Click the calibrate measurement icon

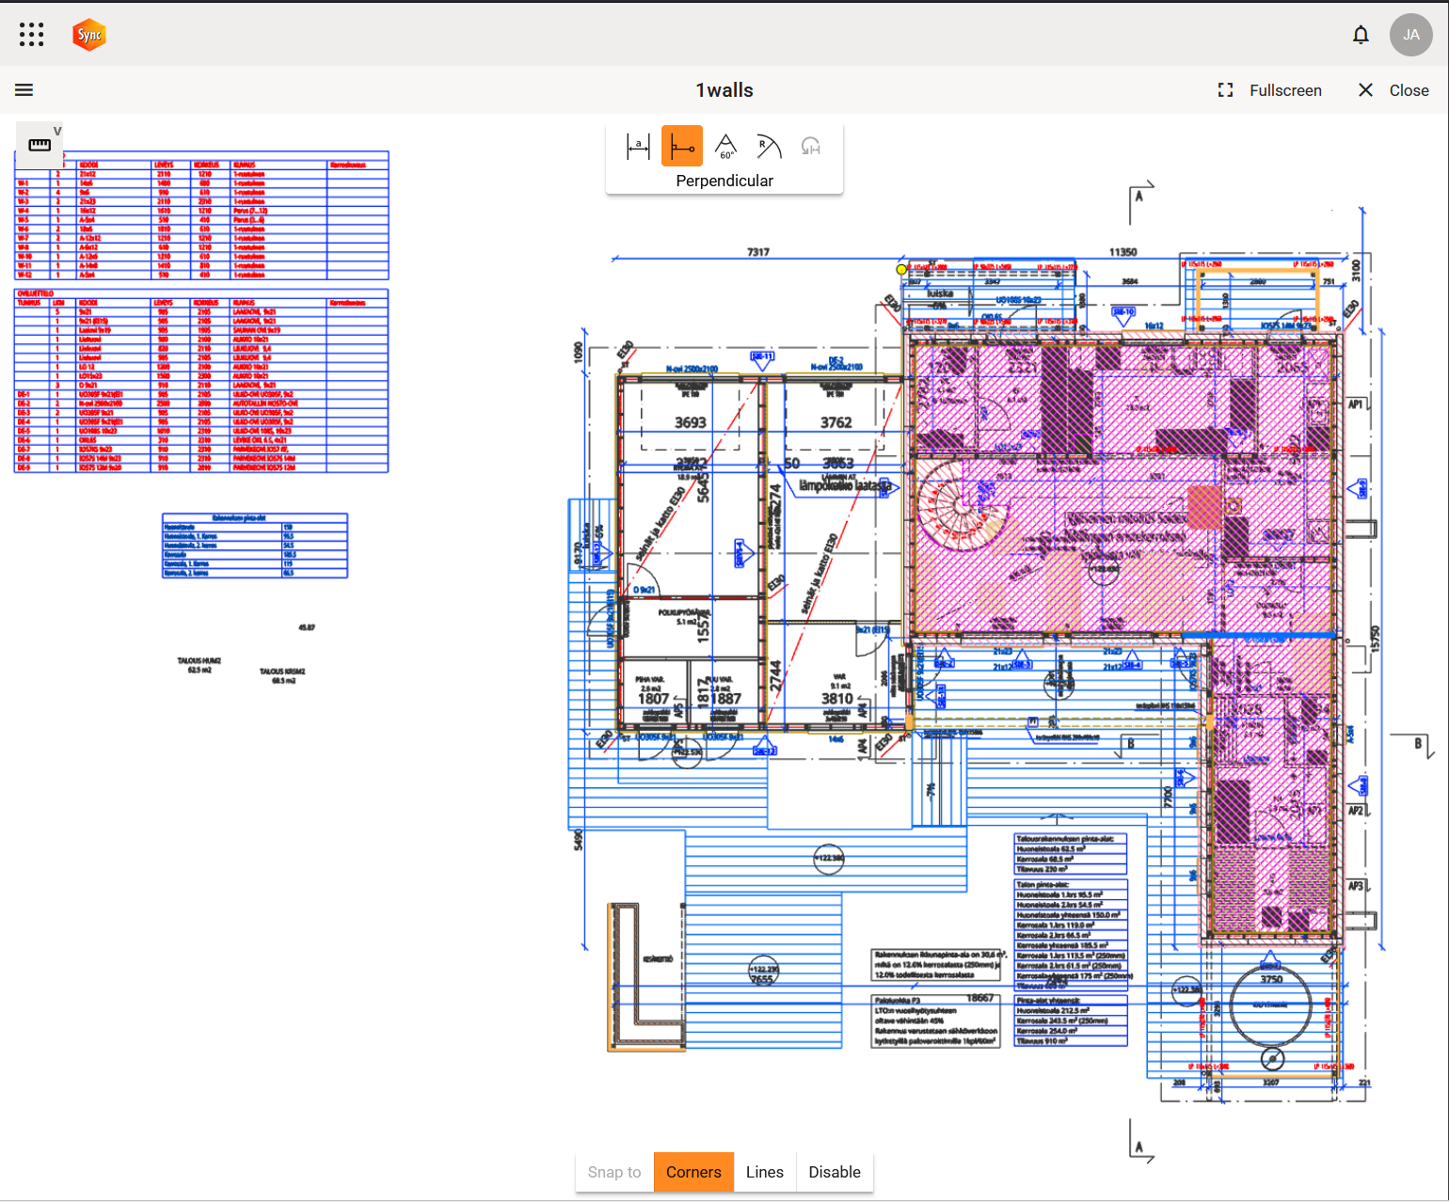pyautogui.click(x=811, y=147)
